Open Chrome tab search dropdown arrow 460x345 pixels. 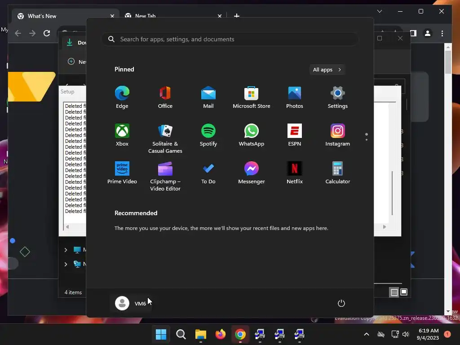tap(380, 11)
